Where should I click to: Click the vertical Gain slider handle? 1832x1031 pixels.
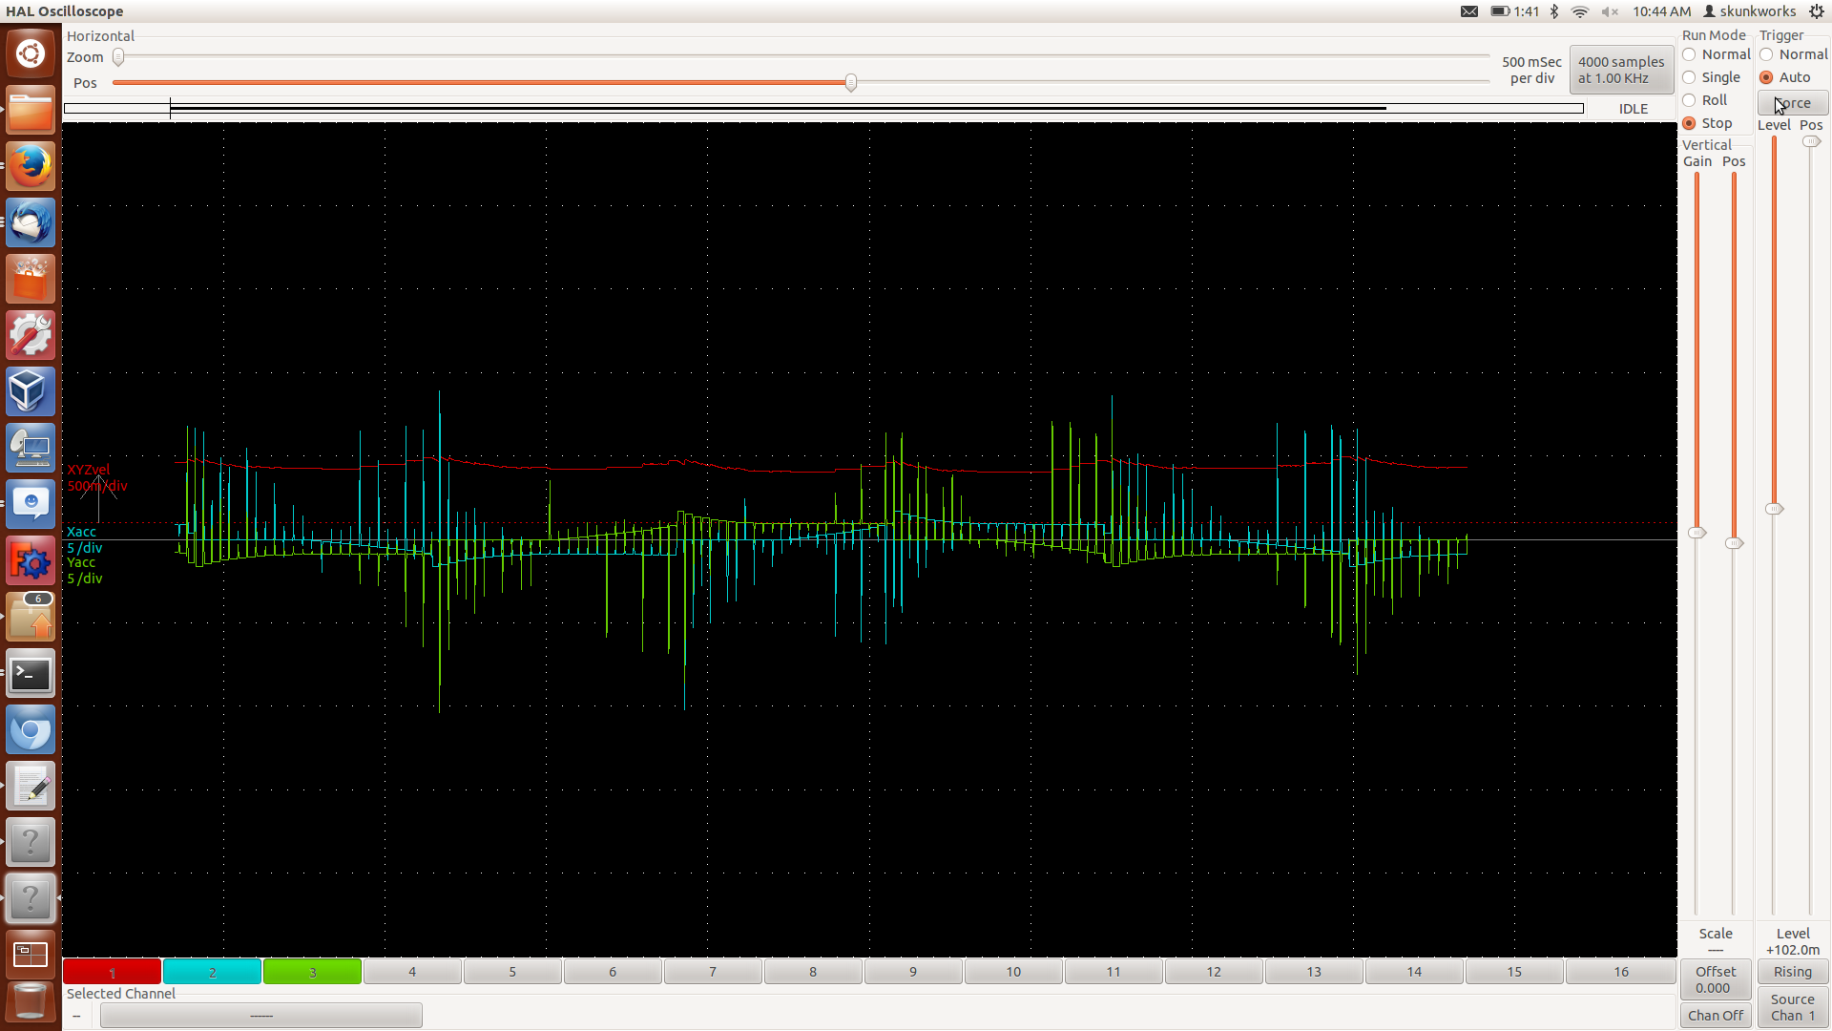(1697, 533)
